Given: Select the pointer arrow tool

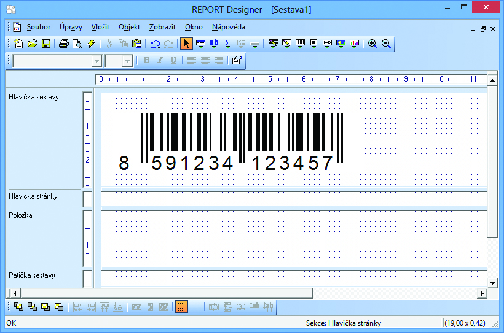Looking at the screenshot, I should click(x=186, y=44).
